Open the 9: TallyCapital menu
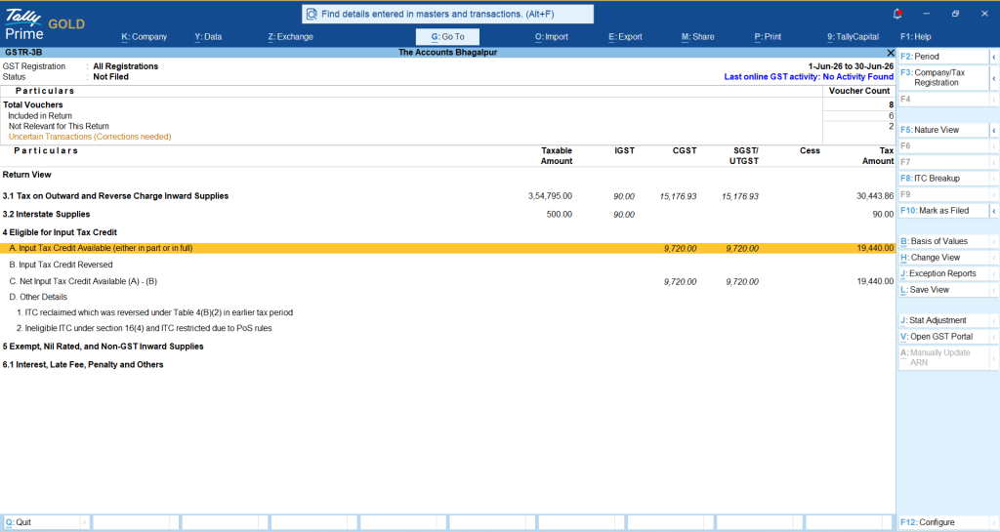1000x532 pixels. pyautogui.click(x=854, y=37)
